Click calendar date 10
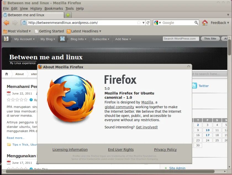The image size is (232, 175). click(x=207, y=130)
